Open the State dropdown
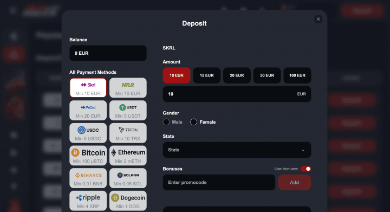 point(237,150)
